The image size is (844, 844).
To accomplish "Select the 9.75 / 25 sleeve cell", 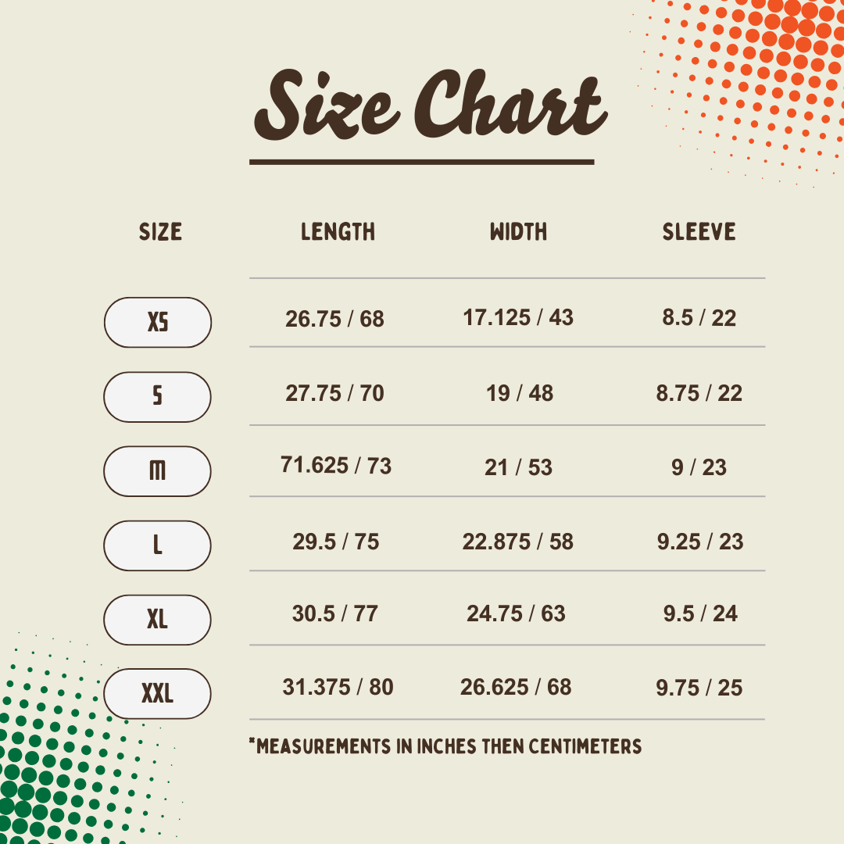I will [x=699, y=688].
